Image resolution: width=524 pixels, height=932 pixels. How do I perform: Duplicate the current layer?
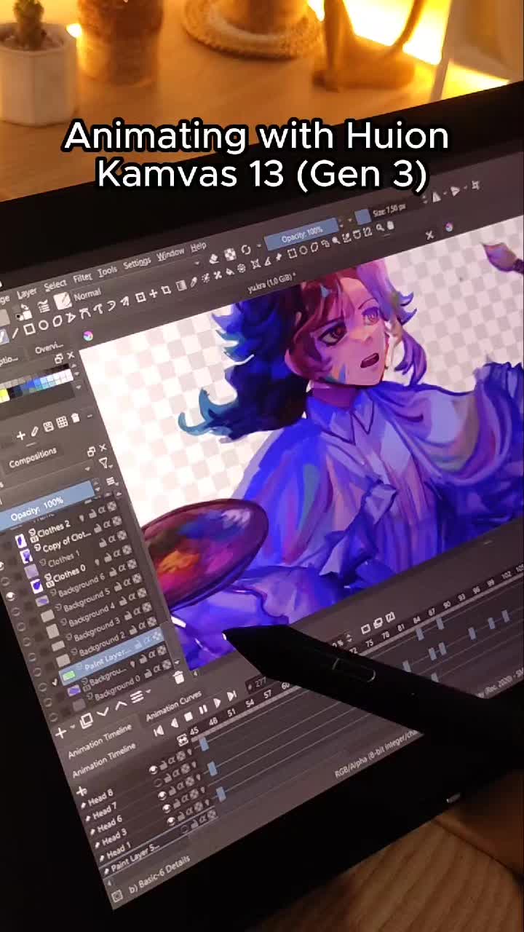pyautogui.click(x=86, y=720)
